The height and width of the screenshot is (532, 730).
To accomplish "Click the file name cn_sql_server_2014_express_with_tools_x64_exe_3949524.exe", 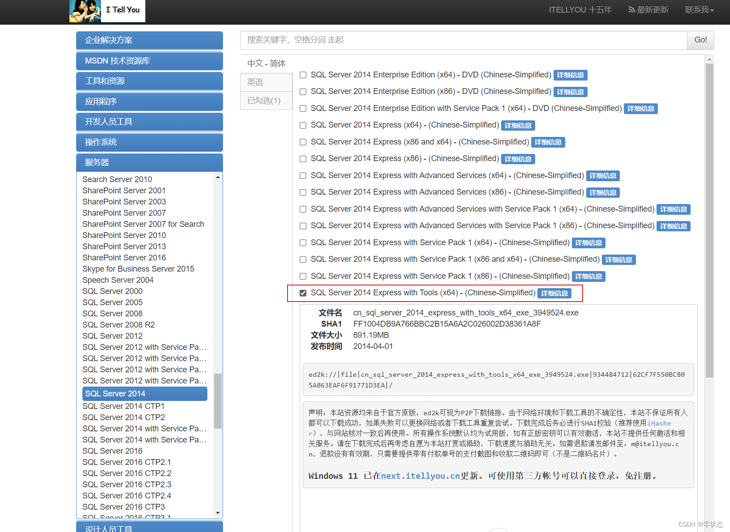I will [x=466, y=313].
